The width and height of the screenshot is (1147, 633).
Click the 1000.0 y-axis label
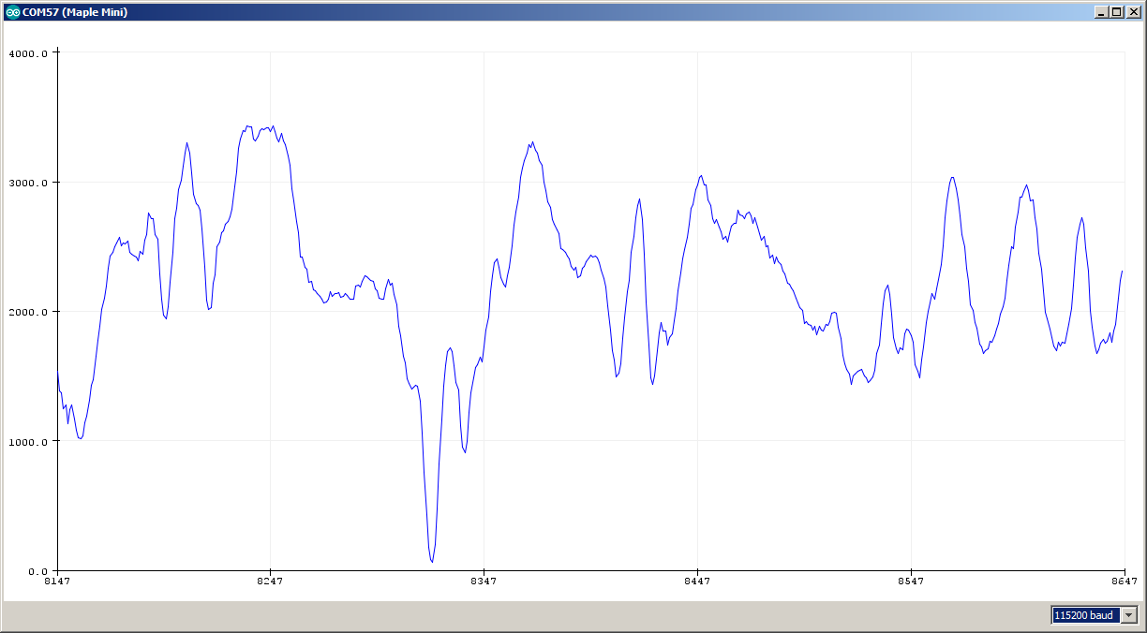pos(28,441)
